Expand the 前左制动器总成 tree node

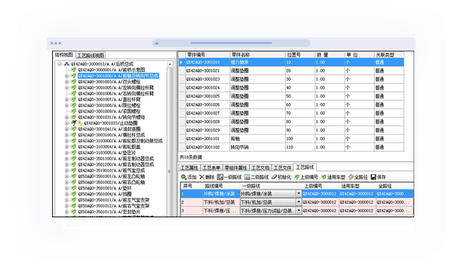pyautogui.click(x=67, y=159)
